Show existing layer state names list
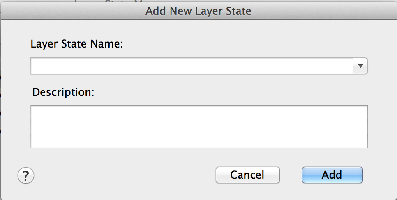The image size is (397, 200). pos(360,66)
